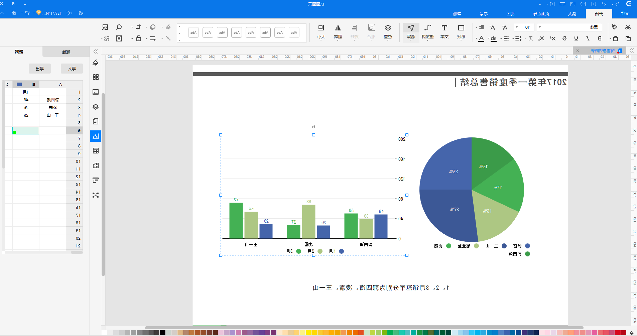Image resolution: width=637 pixels, height=336 pixels.
Task: Switch to the 符号 Symbol tab
Action: [x=484, y=14]
